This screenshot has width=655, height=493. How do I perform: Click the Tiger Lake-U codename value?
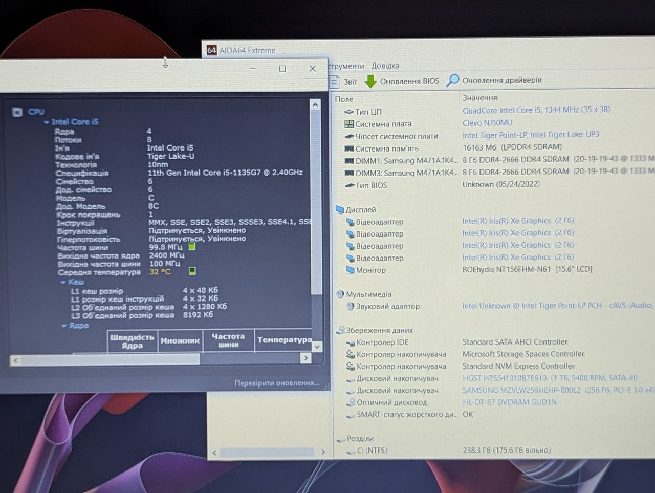pos(171,156)
